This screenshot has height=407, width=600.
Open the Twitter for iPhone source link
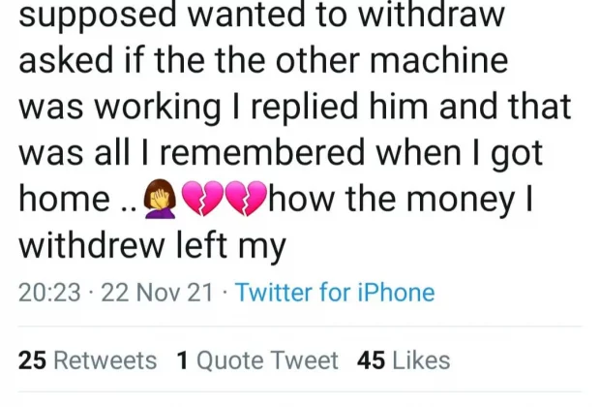335,292
